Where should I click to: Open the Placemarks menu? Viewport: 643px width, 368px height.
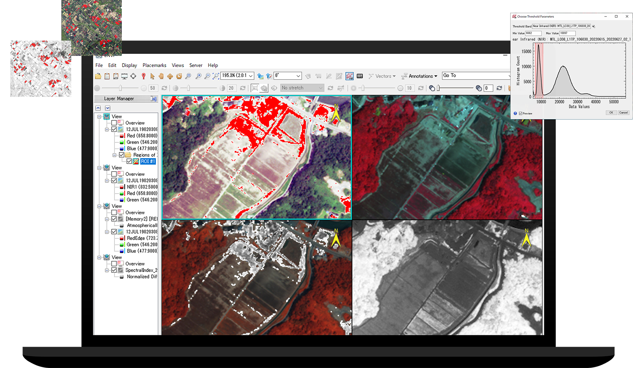pyautogui.click(x=154, y=65)
